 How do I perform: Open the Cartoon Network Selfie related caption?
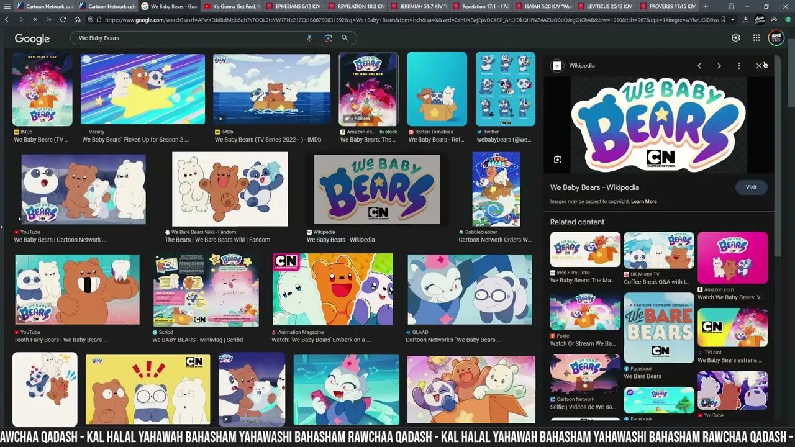click(583, 407)
